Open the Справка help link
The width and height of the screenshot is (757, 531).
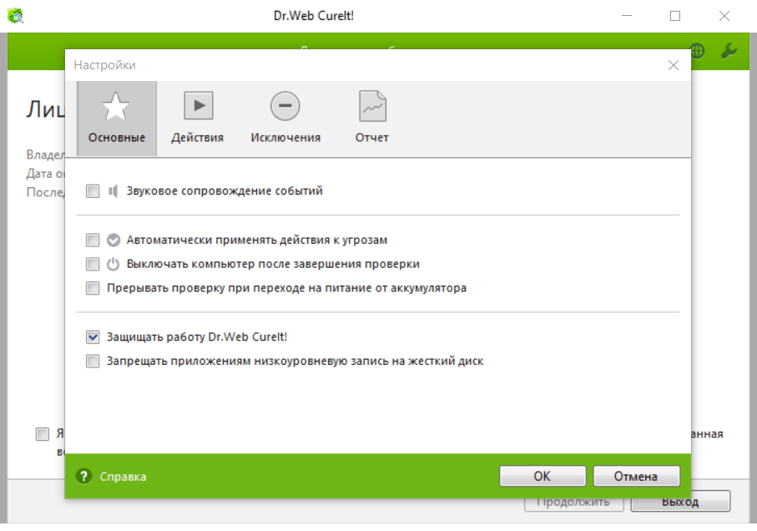[x=123, y=477]
